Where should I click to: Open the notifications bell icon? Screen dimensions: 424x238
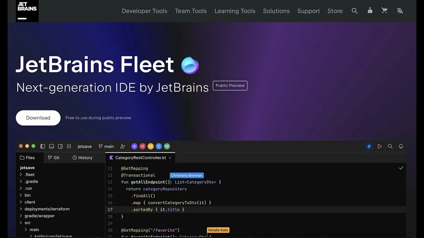[401, 146]
